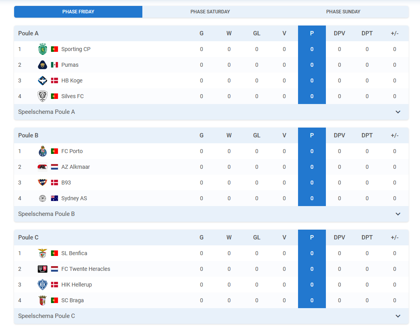The height and width of the screenshot is (336, 420).
Task: Expand Speelschema Poule C chevron
Action: 398,316
